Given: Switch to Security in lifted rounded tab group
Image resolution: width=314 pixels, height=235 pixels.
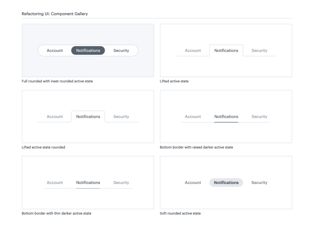Looking at the screenshot, I should pos(121,117).
